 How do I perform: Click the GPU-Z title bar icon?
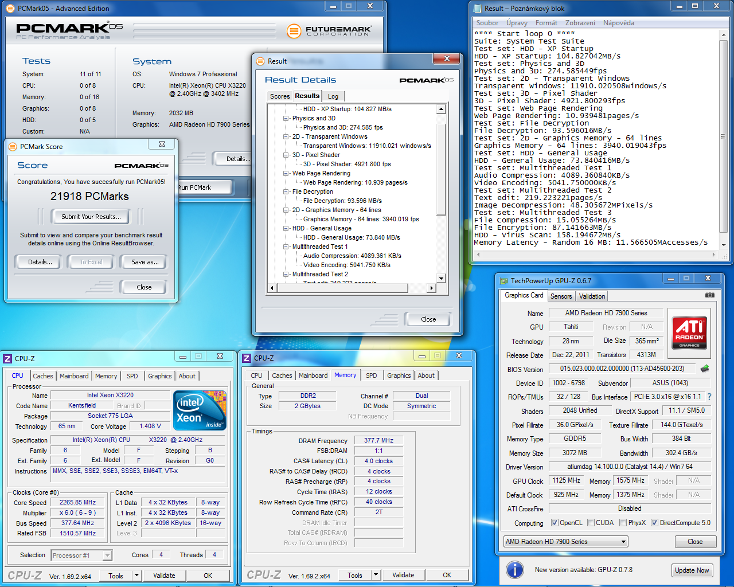(504, 280)
